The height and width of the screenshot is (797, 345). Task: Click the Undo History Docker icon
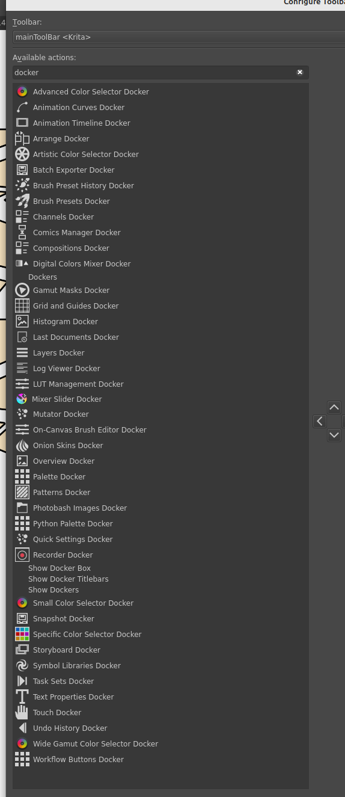(x=22, y=728)
